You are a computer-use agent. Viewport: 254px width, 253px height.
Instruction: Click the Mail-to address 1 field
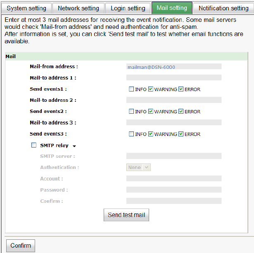(174, 77)
